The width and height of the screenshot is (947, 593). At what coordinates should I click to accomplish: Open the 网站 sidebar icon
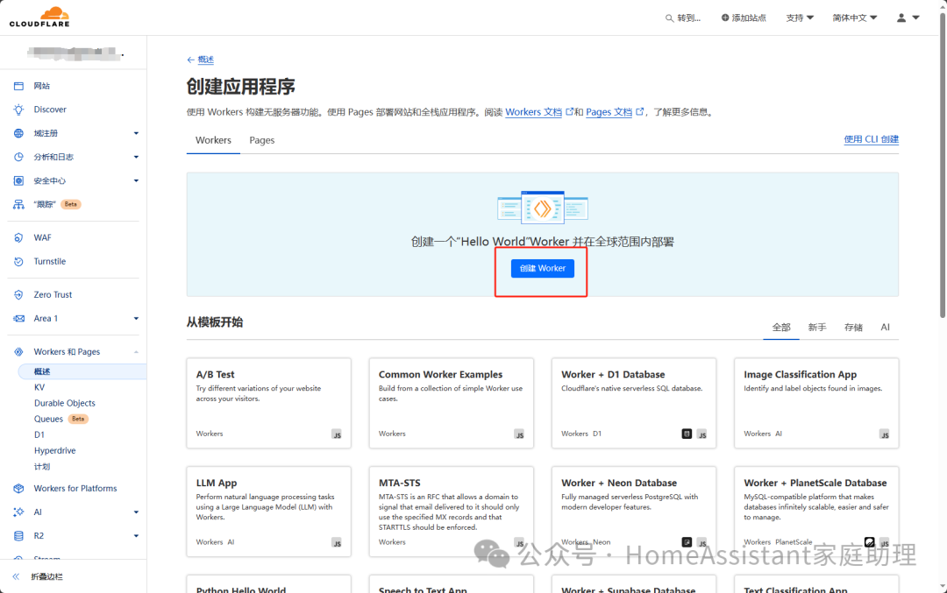[18, 86]
